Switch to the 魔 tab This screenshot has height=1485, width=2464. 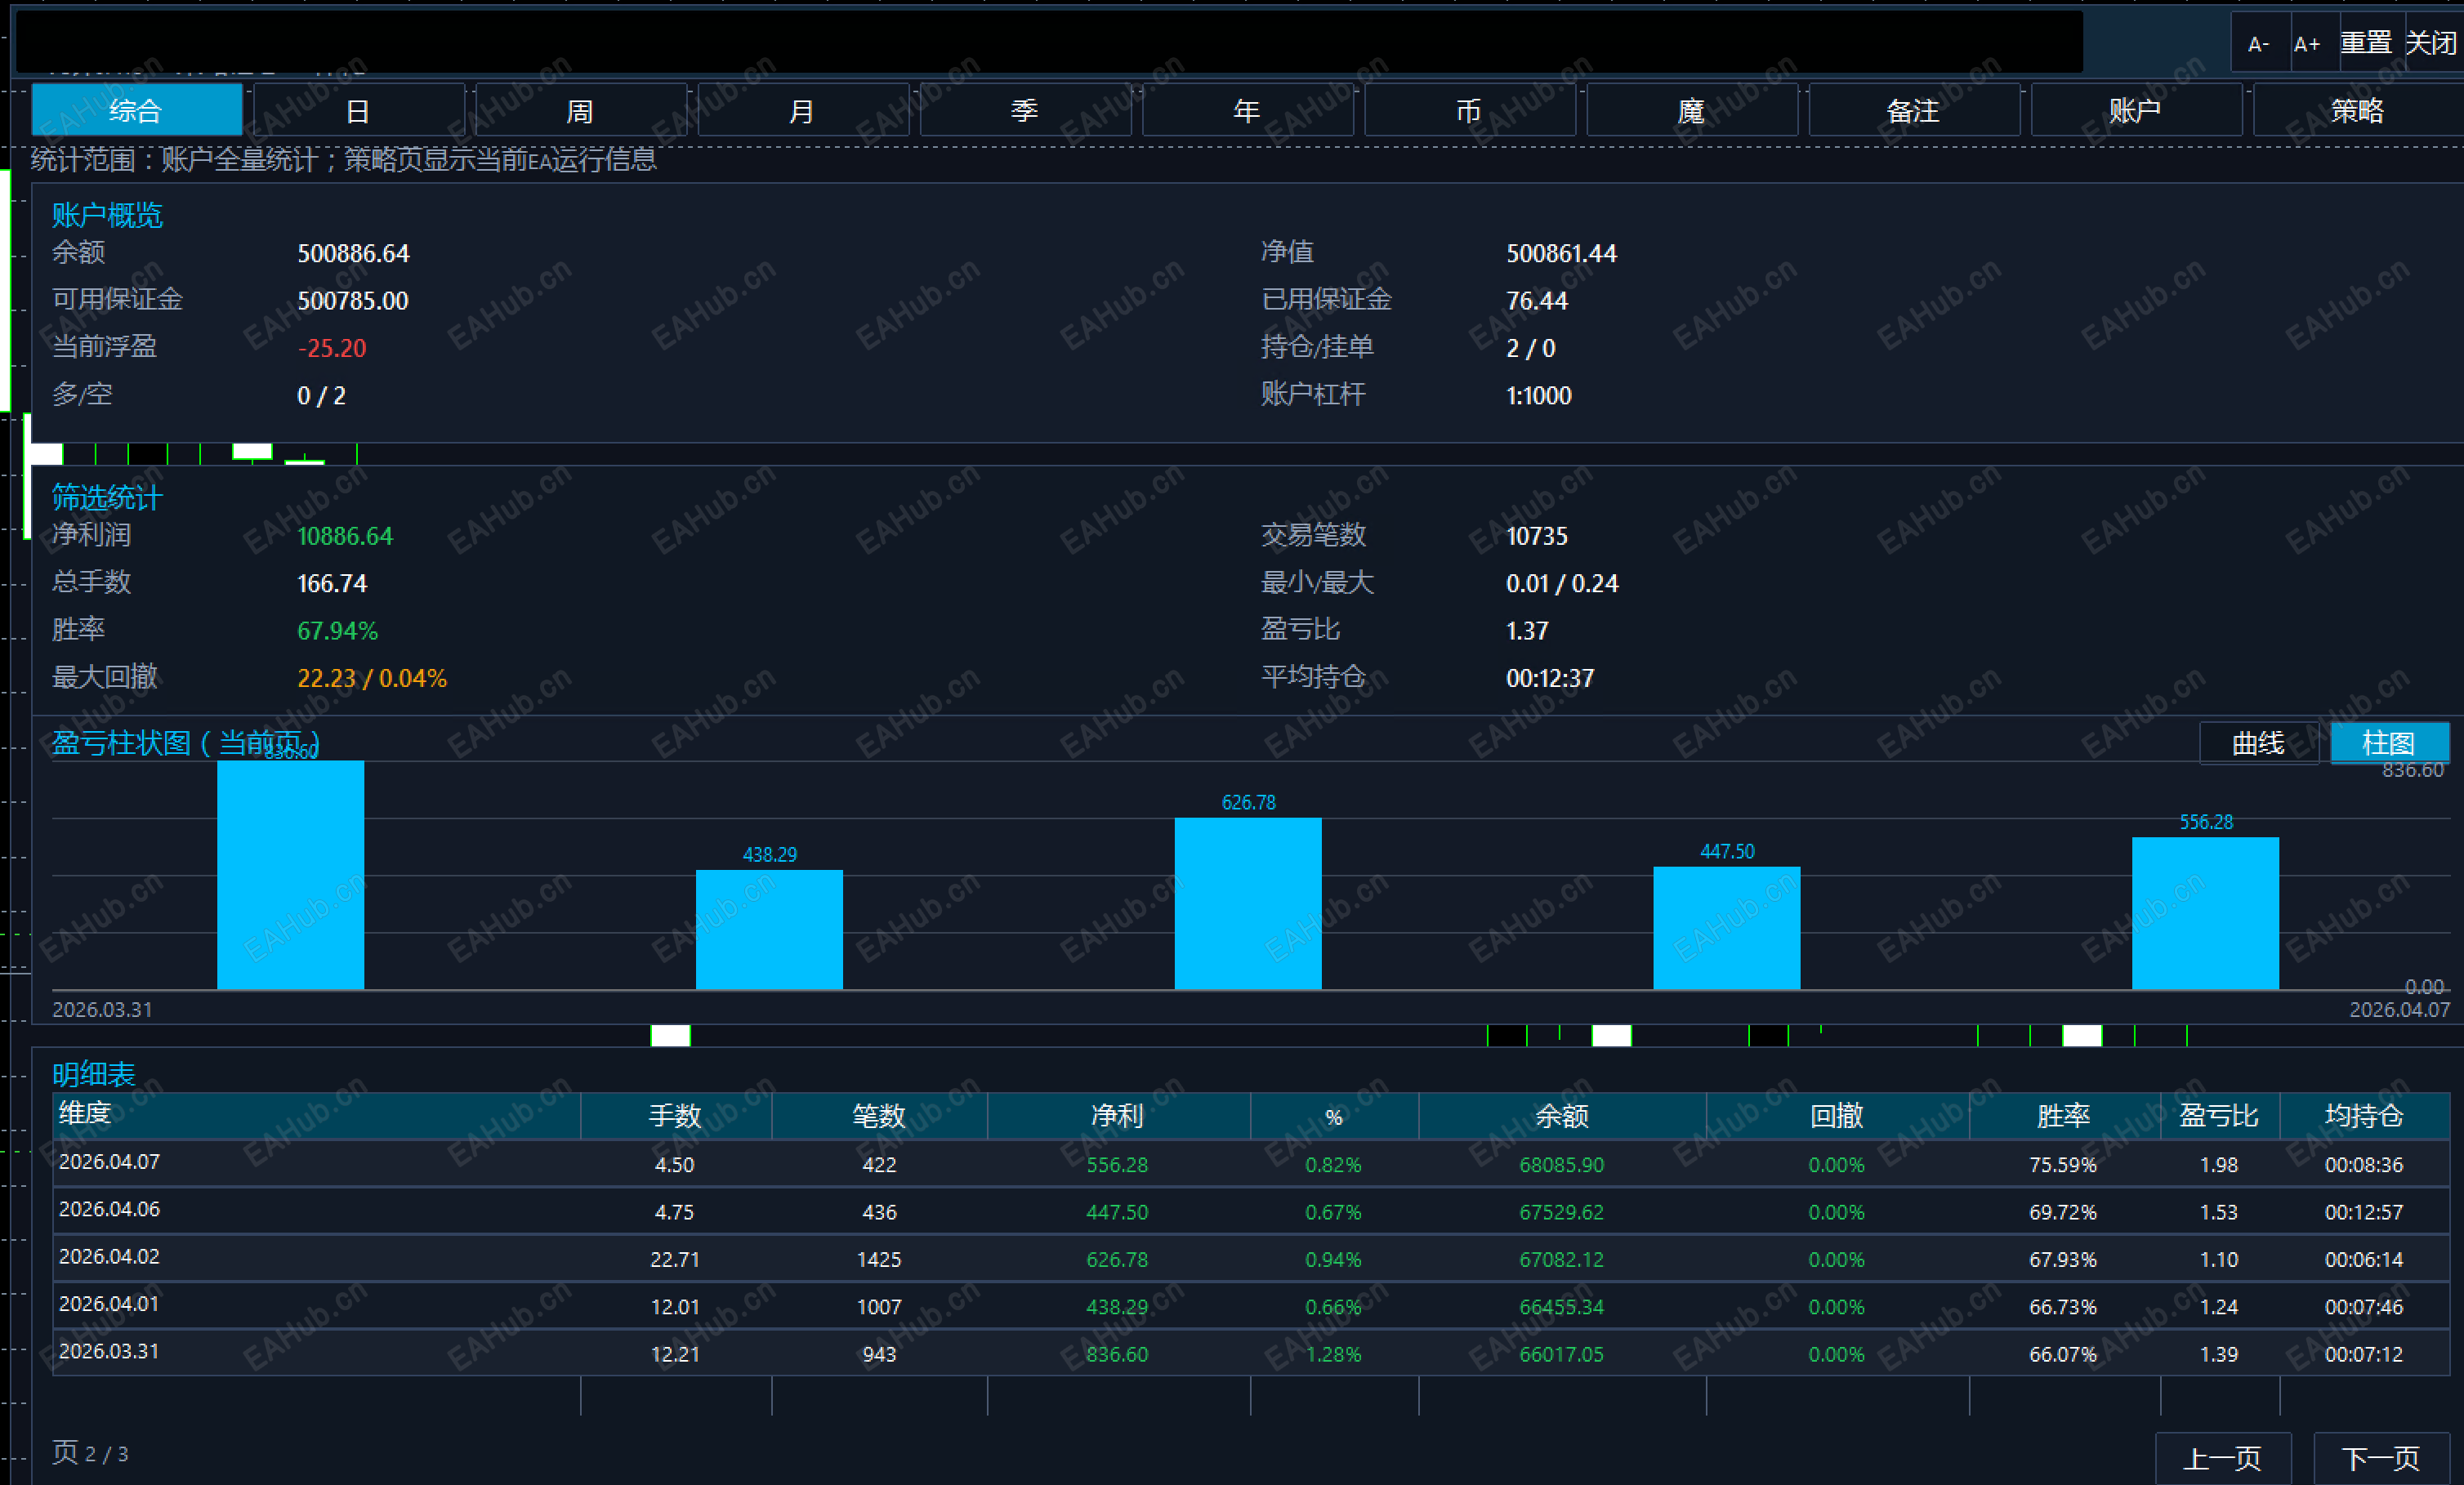click(x=1691, y=110)
